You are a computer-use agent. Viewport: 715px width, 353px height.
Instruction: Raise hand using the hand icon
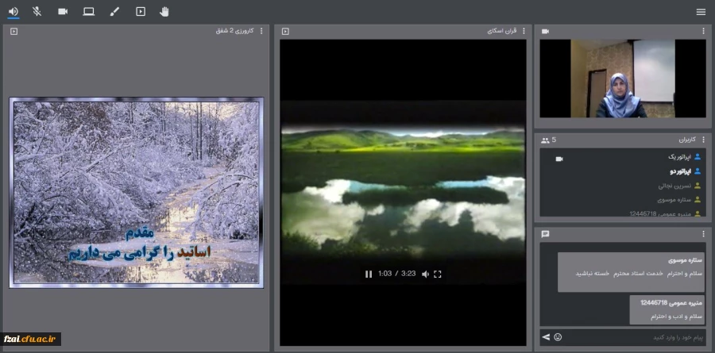point(164,11)
